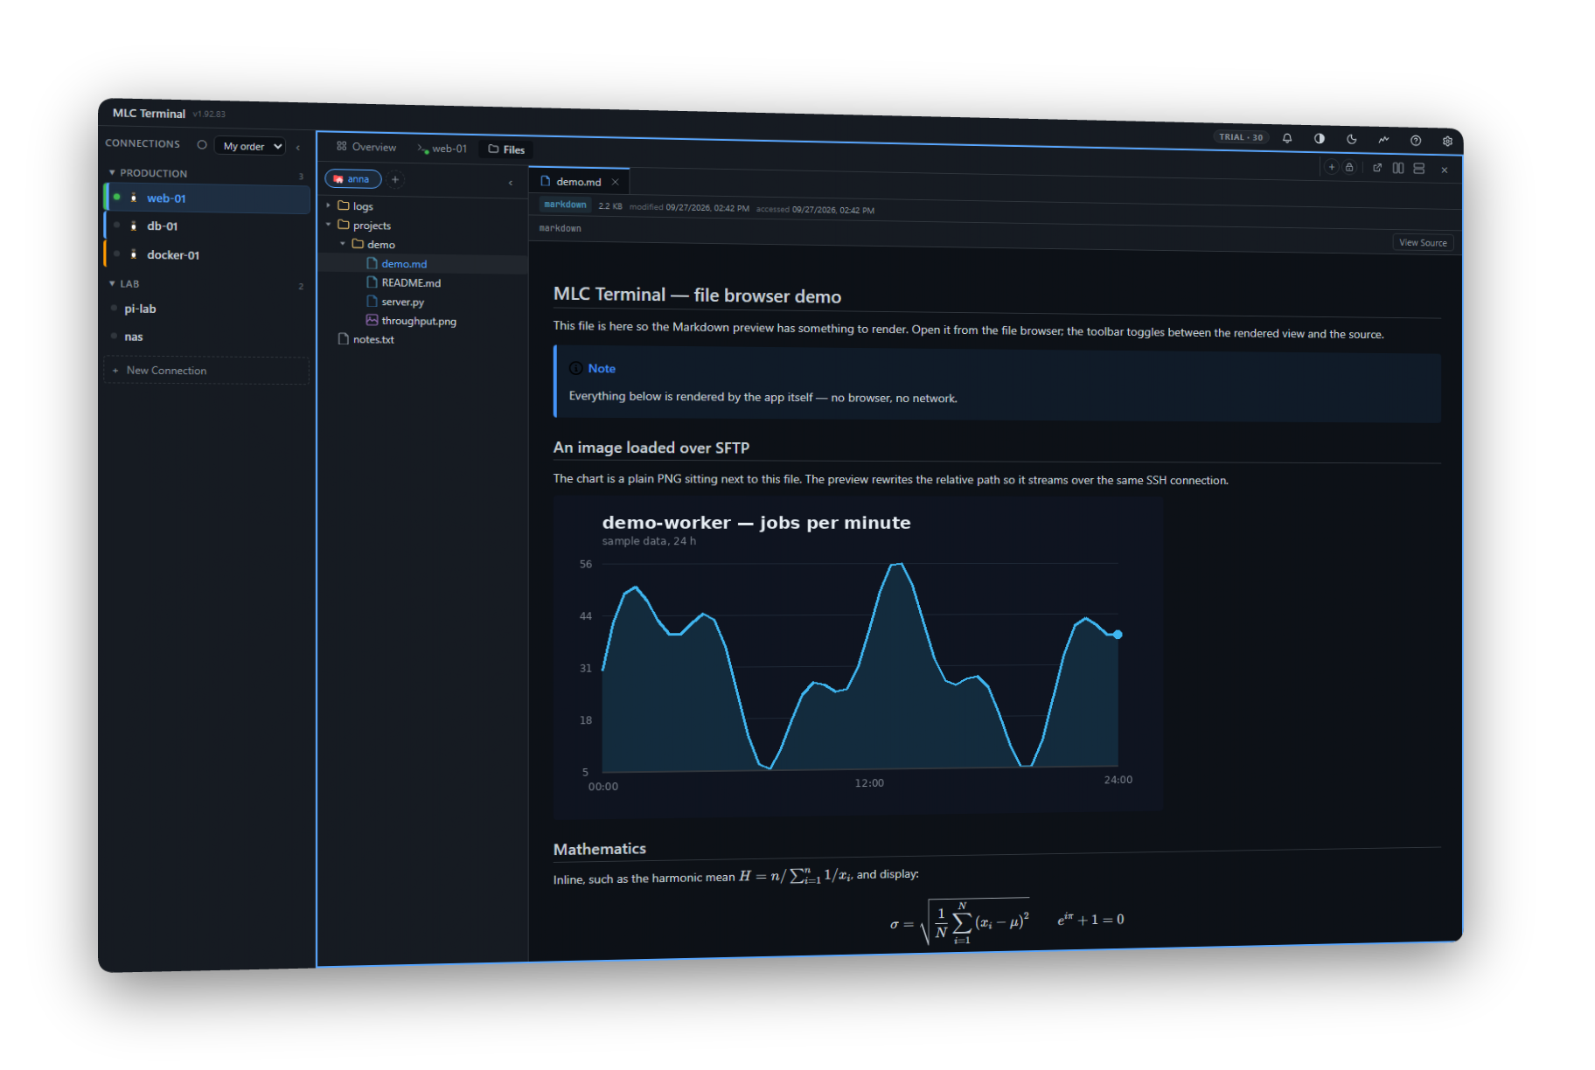Open settings gear icon

[x=1447, y=141]
